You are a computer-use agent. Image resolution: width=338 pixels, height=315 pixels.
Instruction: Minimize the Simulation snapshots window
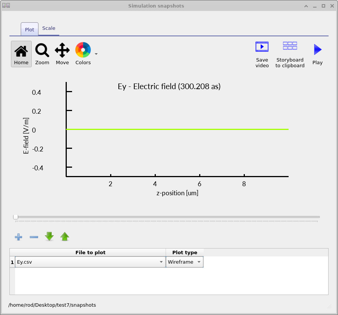(x=315, y=6)
